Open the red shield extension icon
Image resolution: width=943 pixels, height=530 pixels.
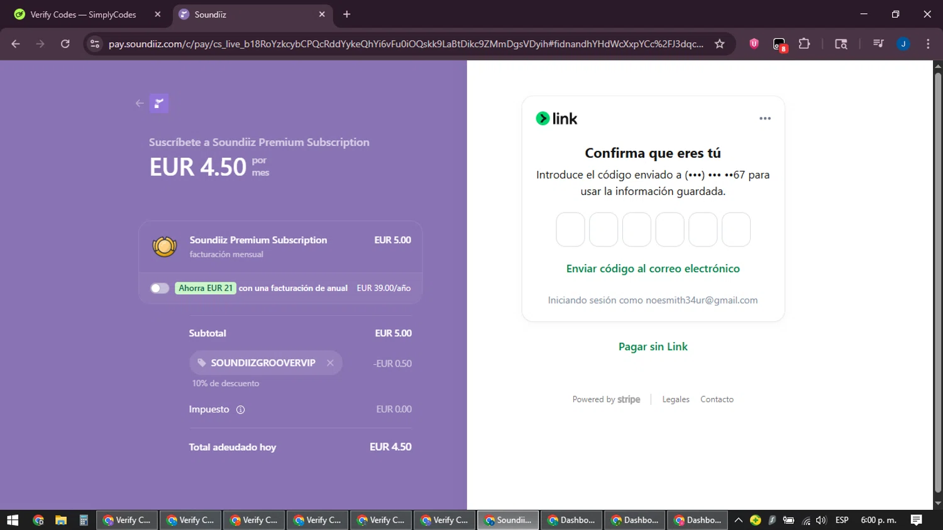click(x=754, y=44)
